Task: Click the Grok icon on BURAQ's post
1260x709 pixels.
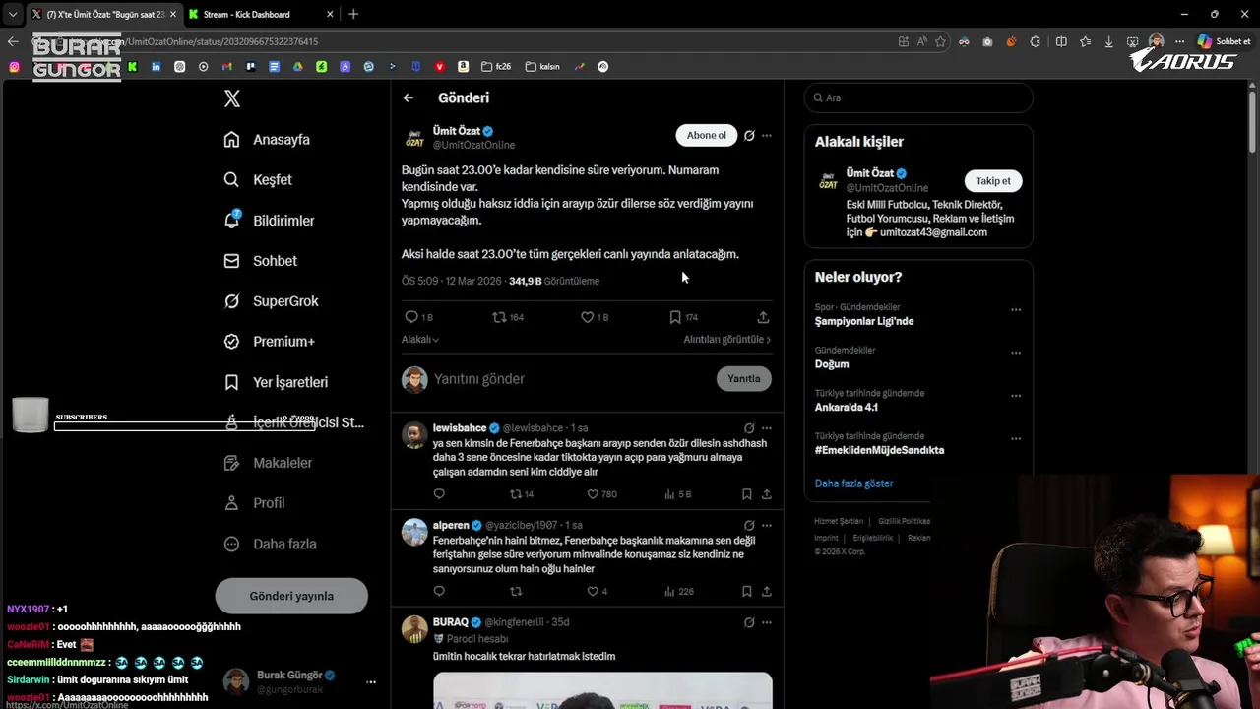Action: (749, 622)
